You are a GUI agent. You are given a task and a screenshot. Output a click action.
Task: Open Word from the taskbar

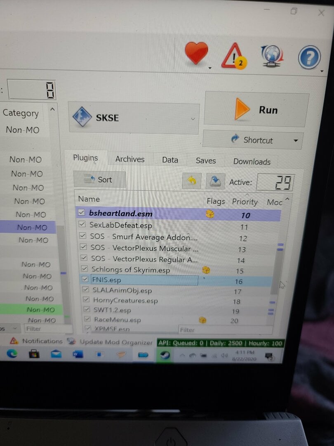(x=78, y=354)
